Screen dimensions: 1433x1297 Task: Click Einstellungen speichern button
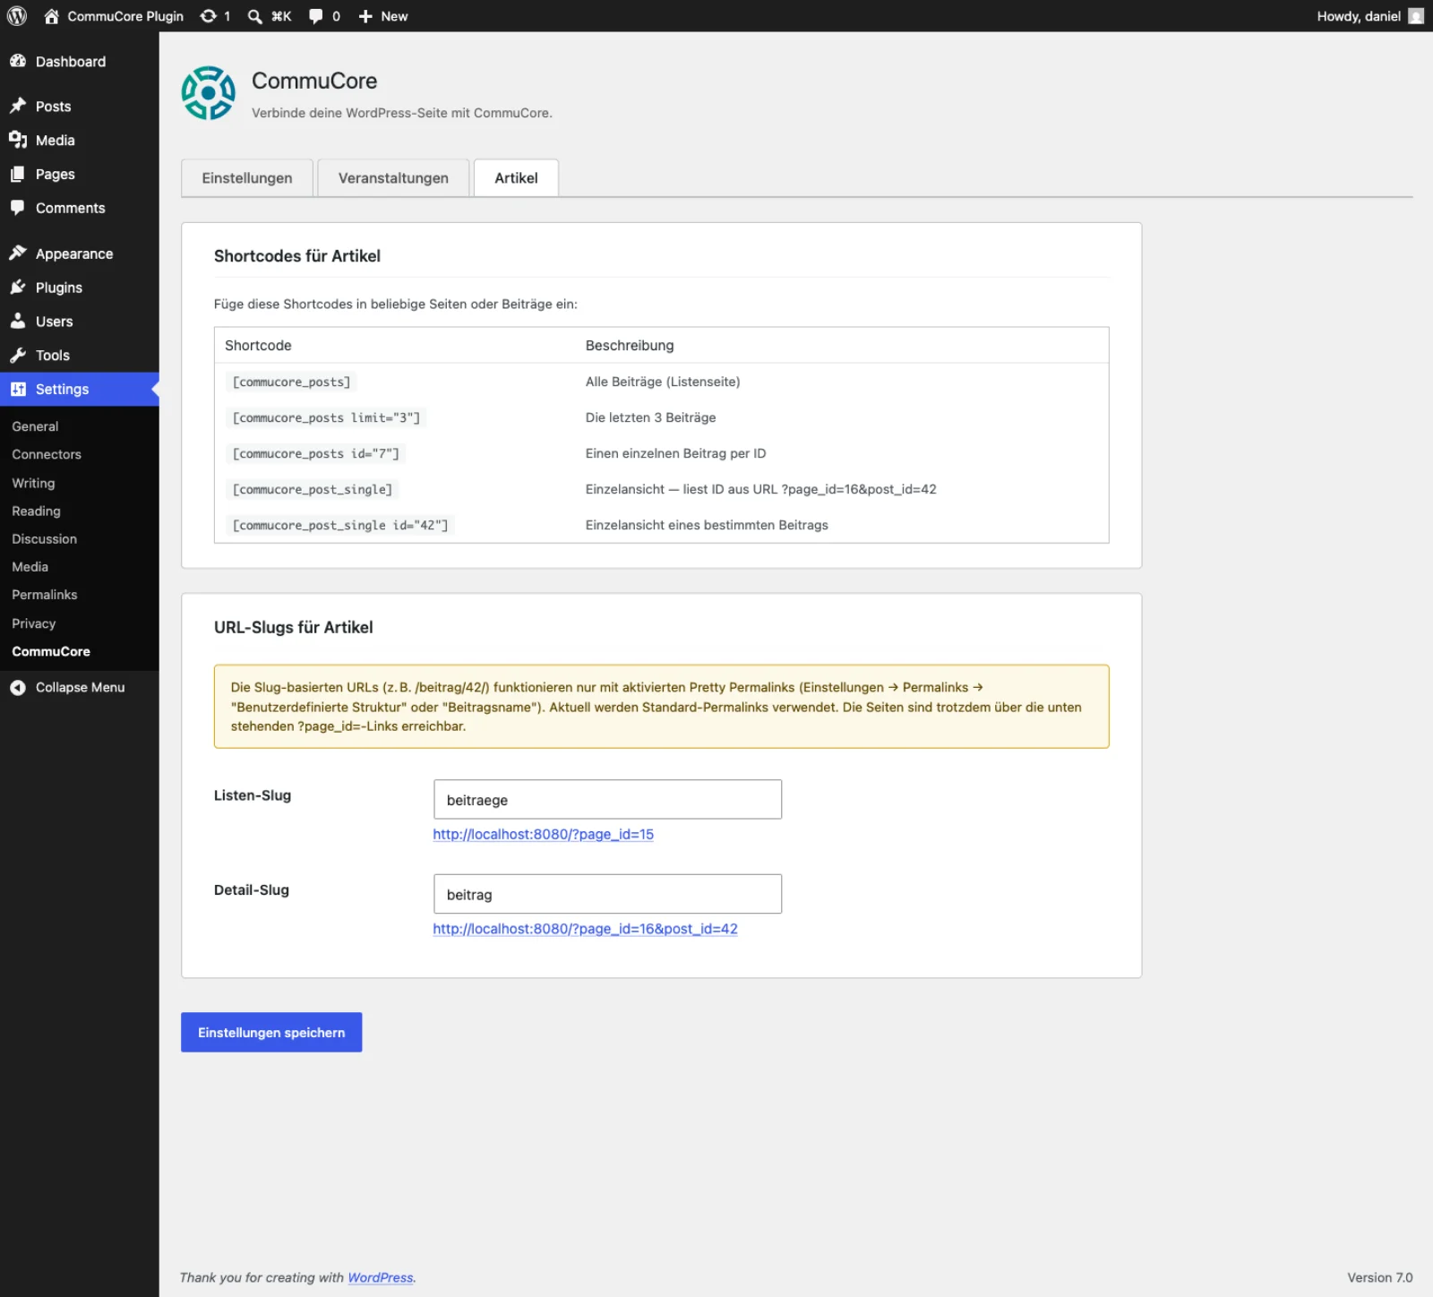pos(271,1032)
